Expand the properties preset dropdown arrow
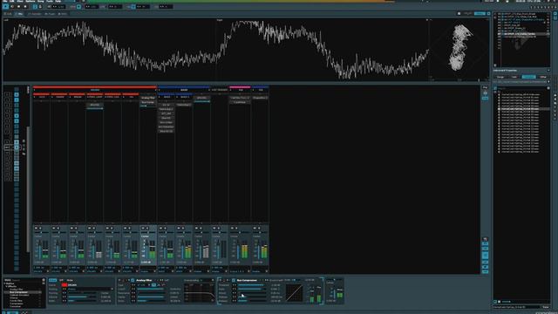Viewport: 558px width, 314px height. pyautogui.click(x=548, y=81)
